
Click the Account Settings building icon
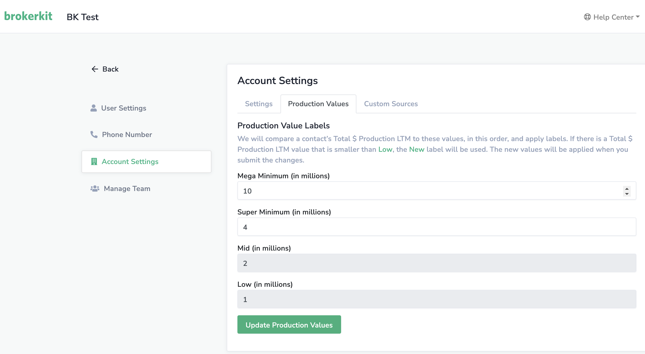(94, 161)
